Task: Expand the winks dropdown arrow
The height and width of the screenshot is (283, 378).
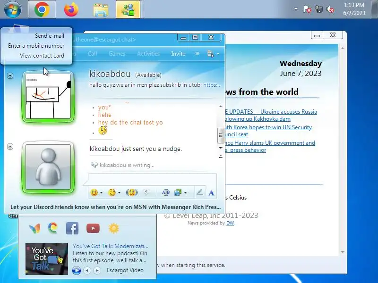Action: (x=119, y=192)
